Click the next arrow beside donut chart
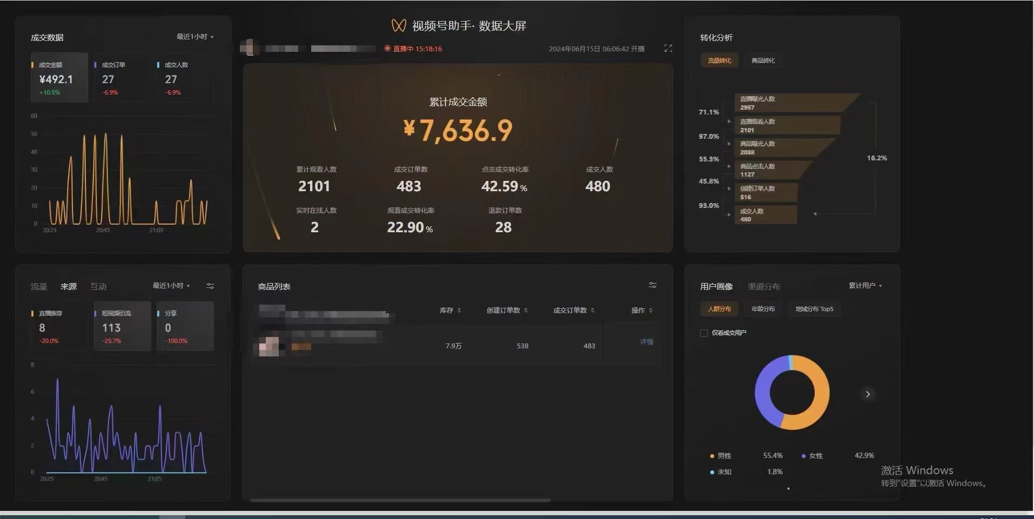Screen dimensions: 1034x519 pos(868,394)
